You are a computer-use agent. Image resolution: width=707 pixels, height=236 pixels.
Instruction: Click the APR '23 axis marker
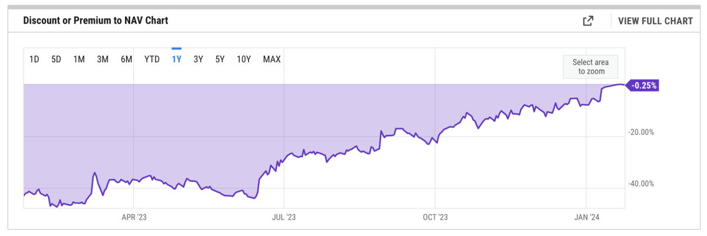pyautogui.click(x=134, y=217)
